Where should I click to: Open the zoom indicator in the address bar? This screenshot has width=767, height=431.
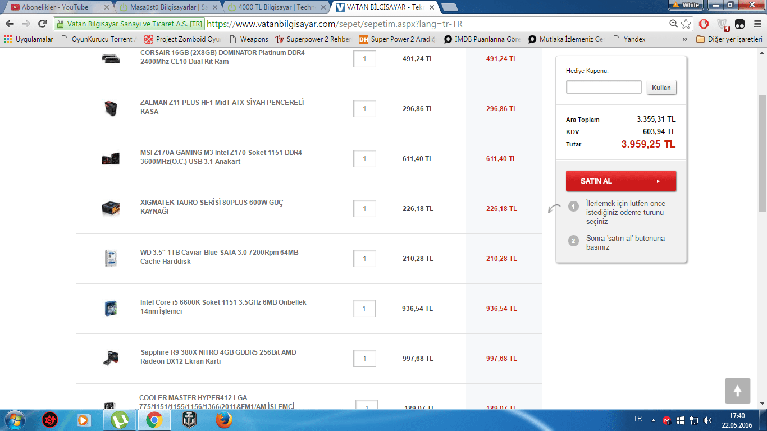[674, 24]
